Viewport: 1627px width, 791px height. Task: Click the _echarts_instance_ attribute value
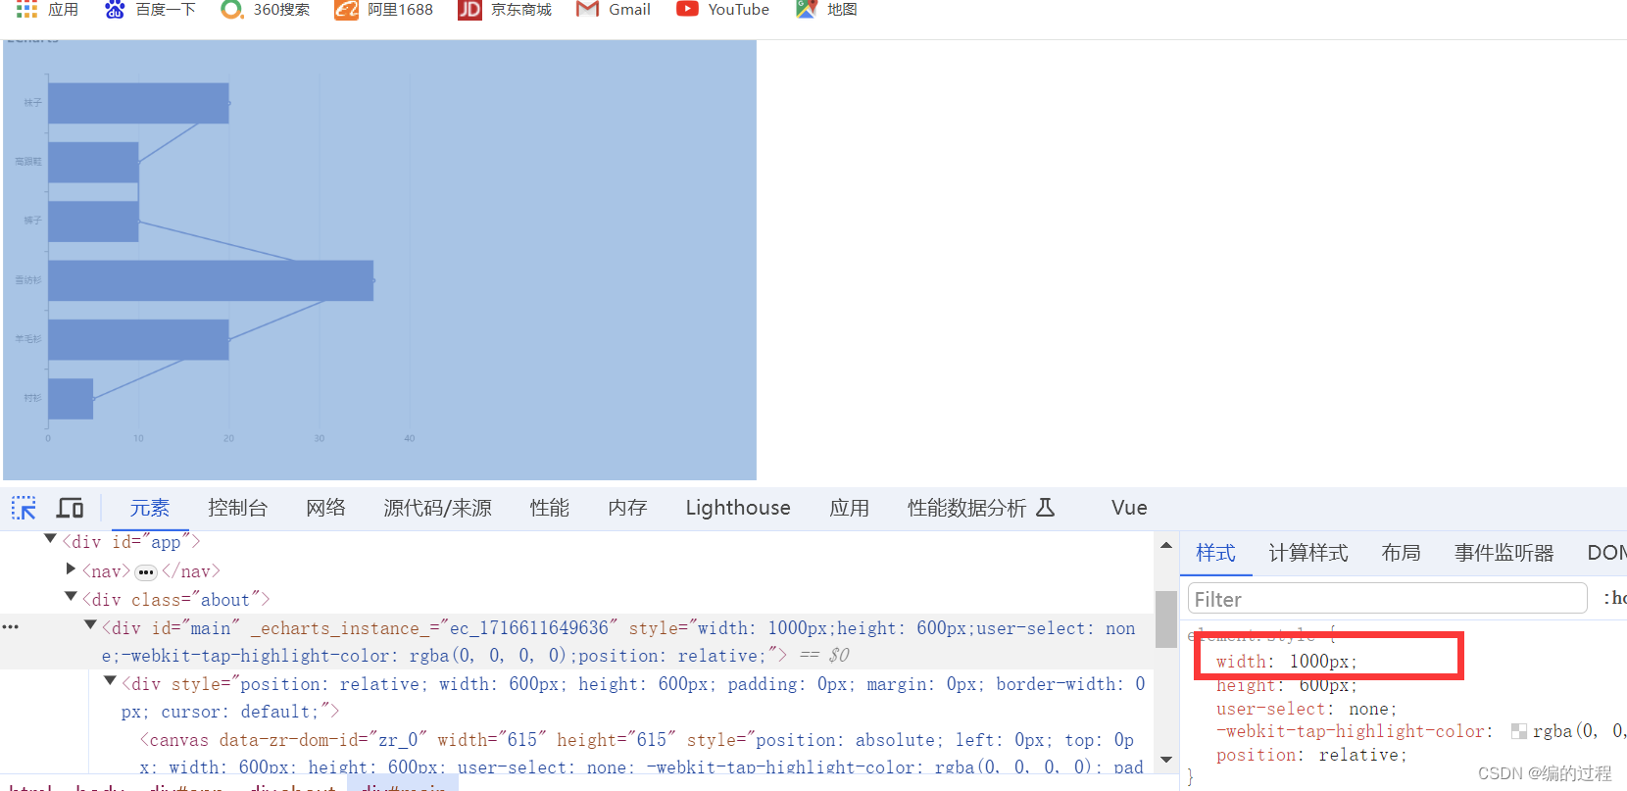[x=529, y=628]
